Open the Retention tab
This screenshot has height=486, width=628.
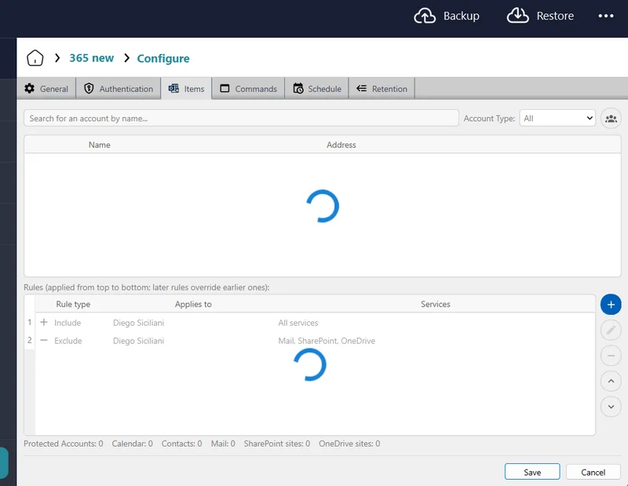pos(382,89)
